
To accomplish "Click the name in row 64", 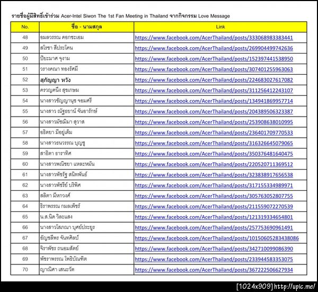I will [60, 206].
